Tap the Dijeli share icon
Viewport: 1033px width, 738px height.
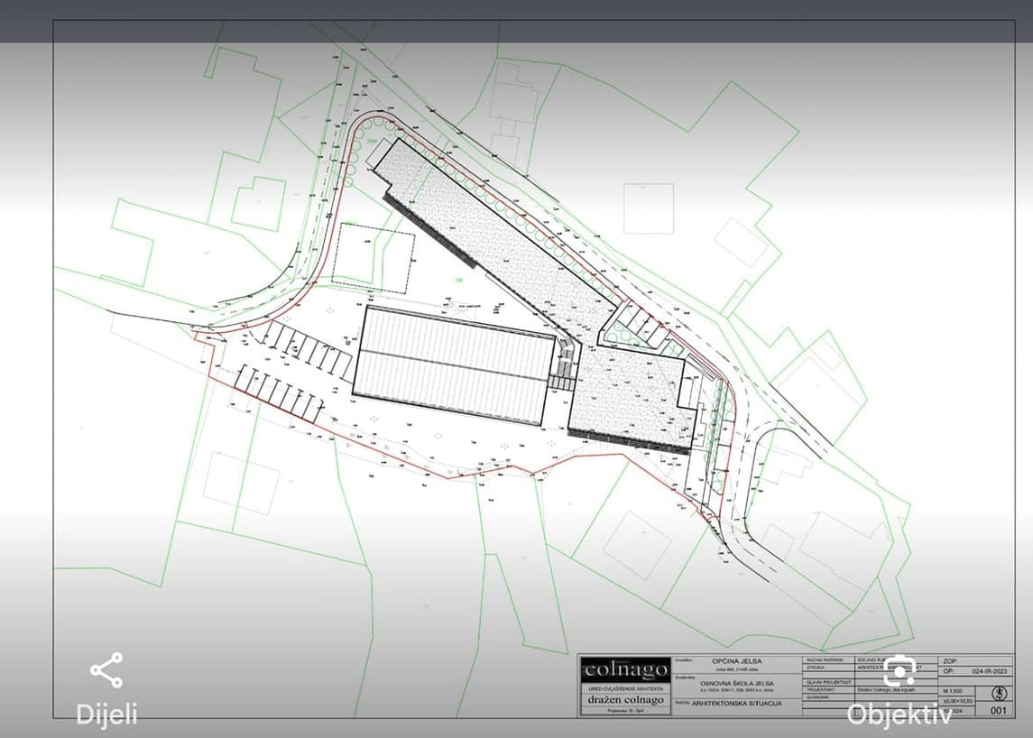[x=106, y=670]
